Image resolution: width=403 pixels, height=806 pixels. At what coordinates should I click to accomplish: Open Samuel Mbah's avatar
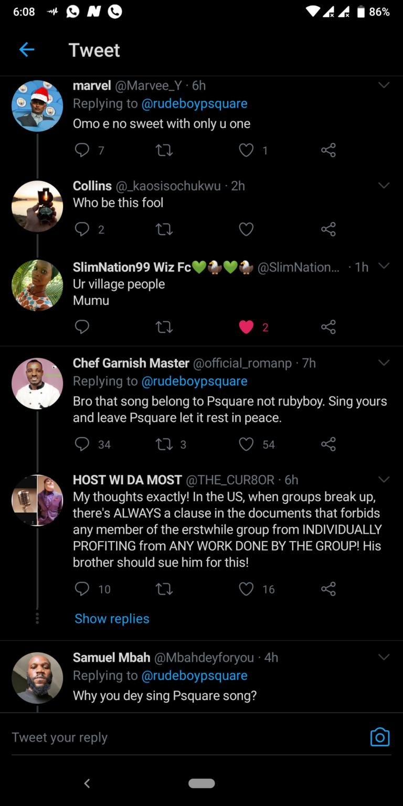click(37, 678)
